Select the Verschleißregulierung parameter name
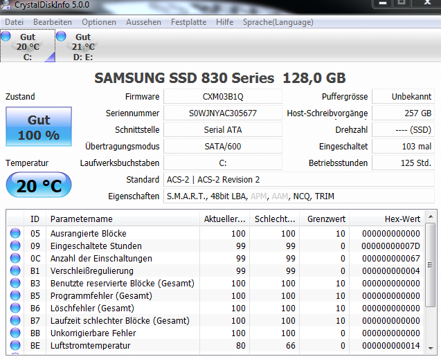Screen dimensions: 441x359 (92, 270)
